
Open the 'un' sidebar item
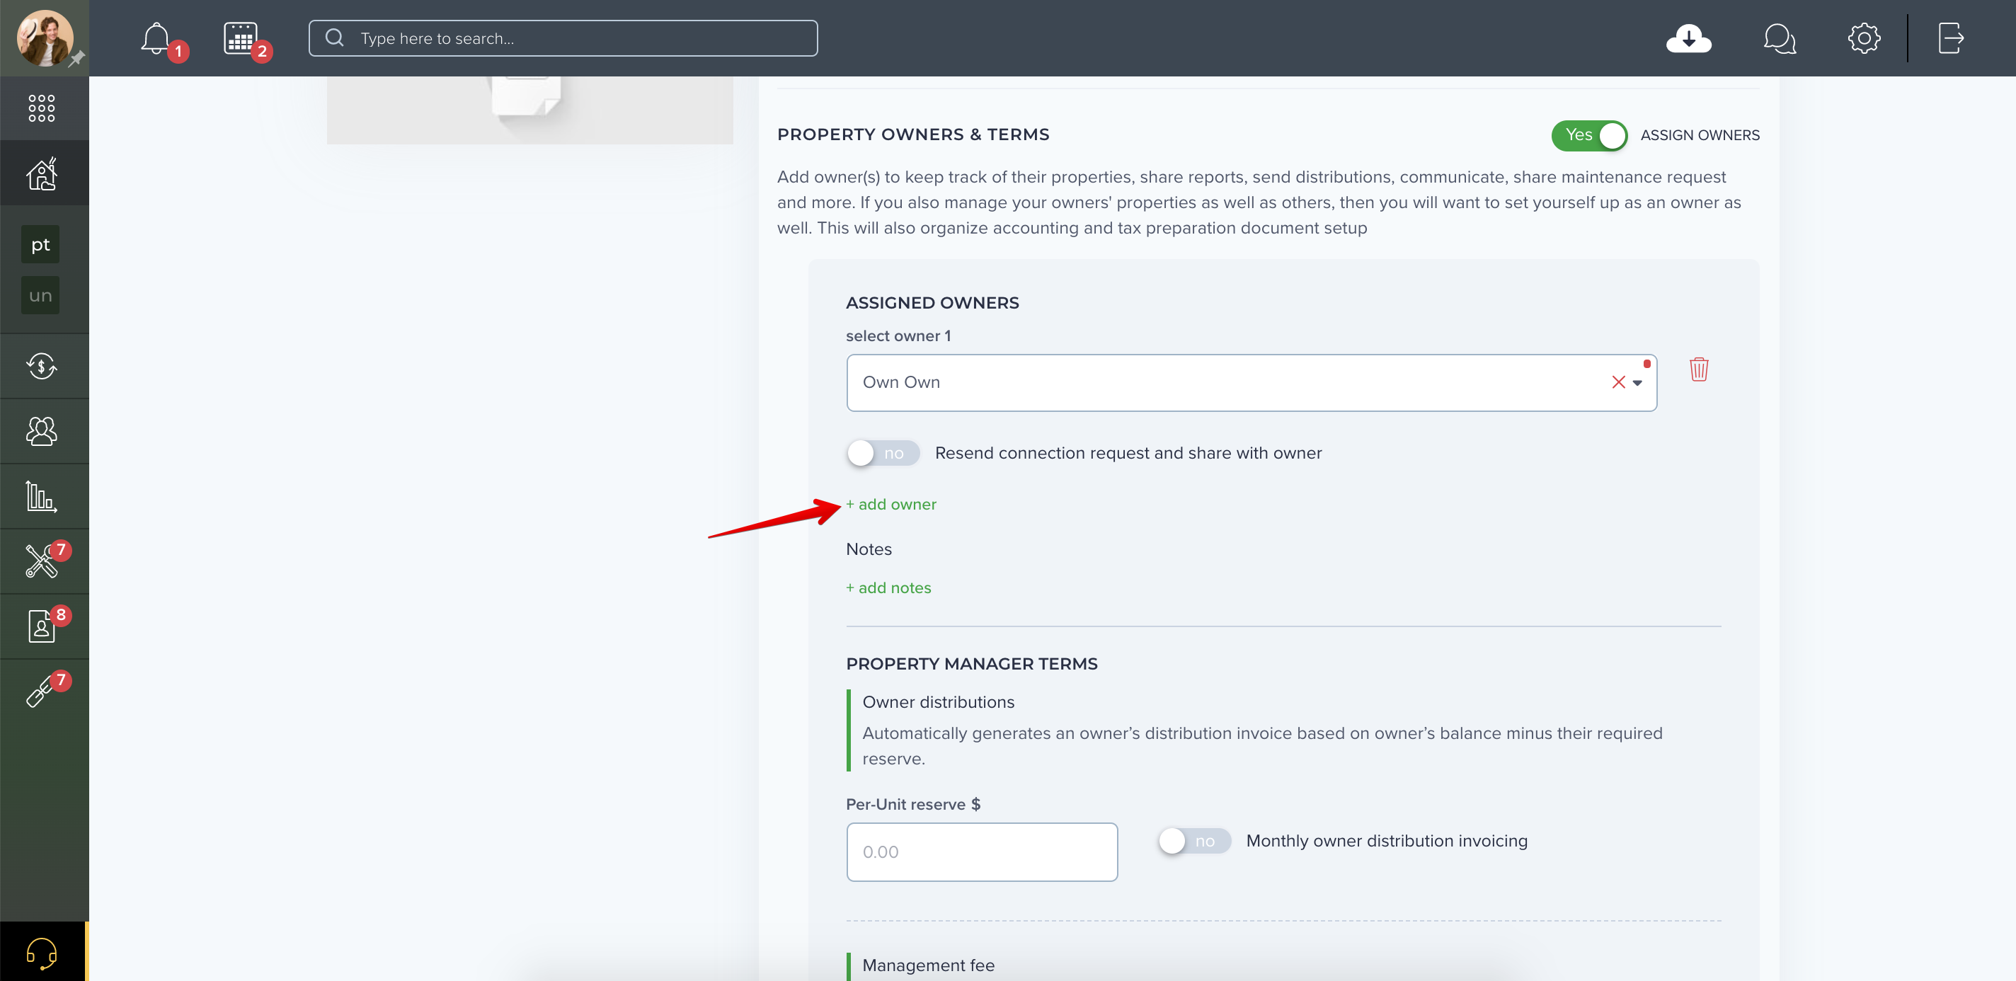40,295
